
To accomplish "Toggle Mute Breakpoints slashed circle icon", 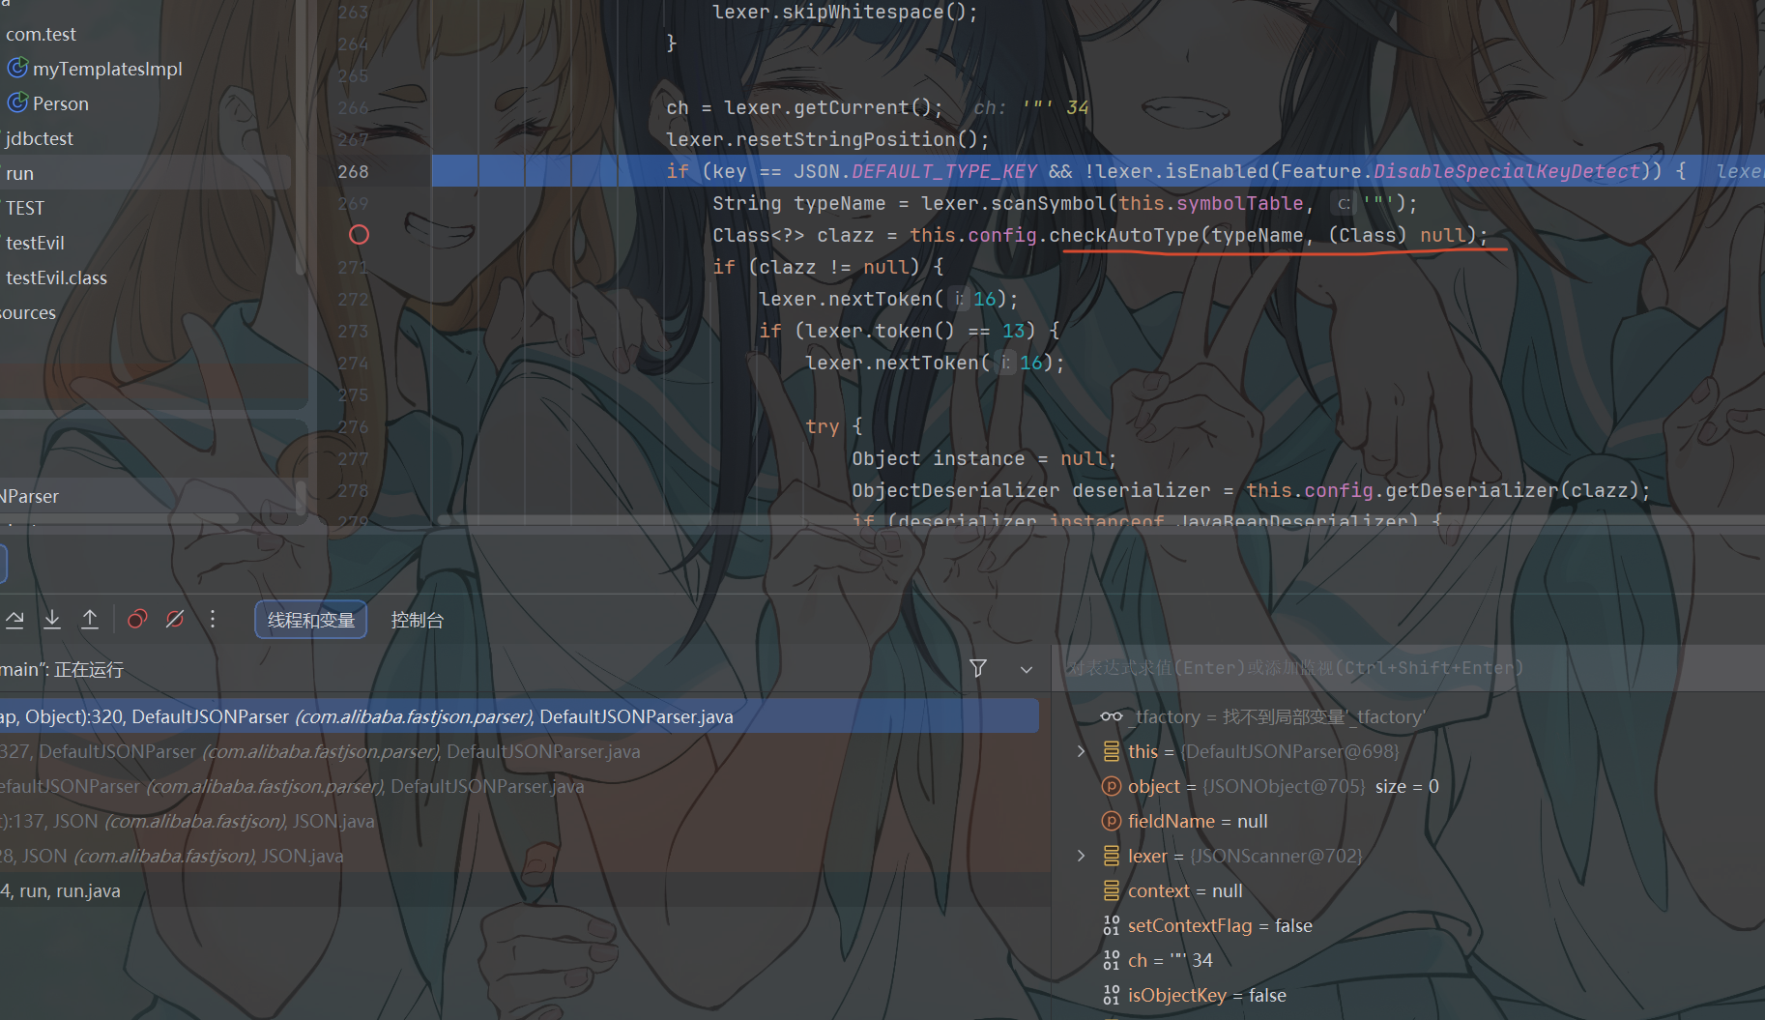I will pos(175,620).
